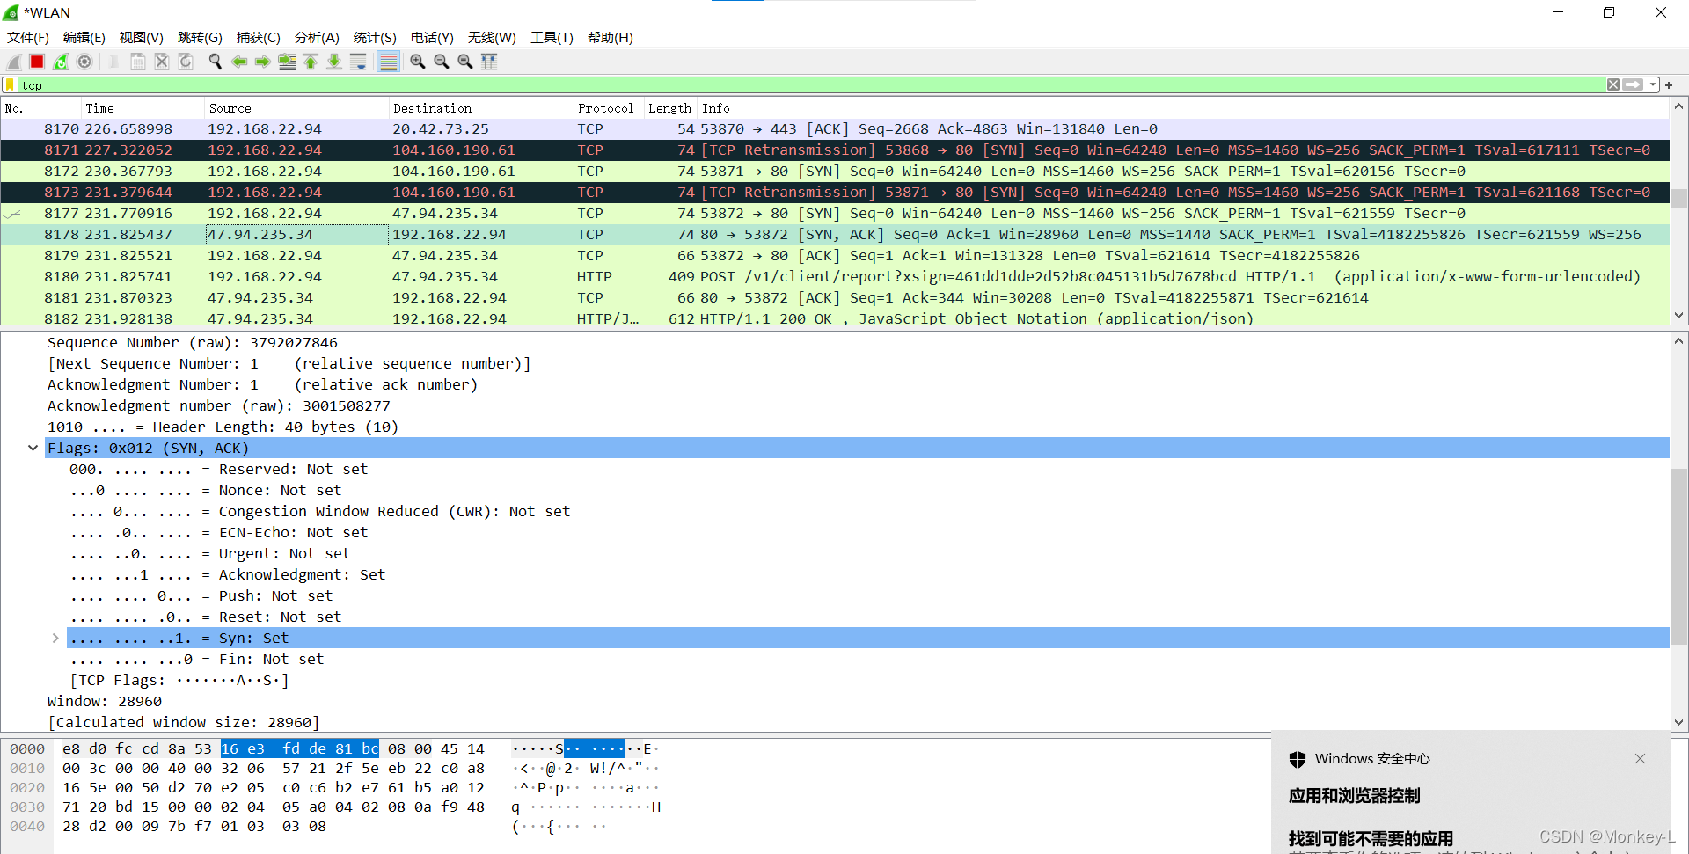Sort packets by Length column header
This screenshot has width=1689, height=854.
point(670,108)
